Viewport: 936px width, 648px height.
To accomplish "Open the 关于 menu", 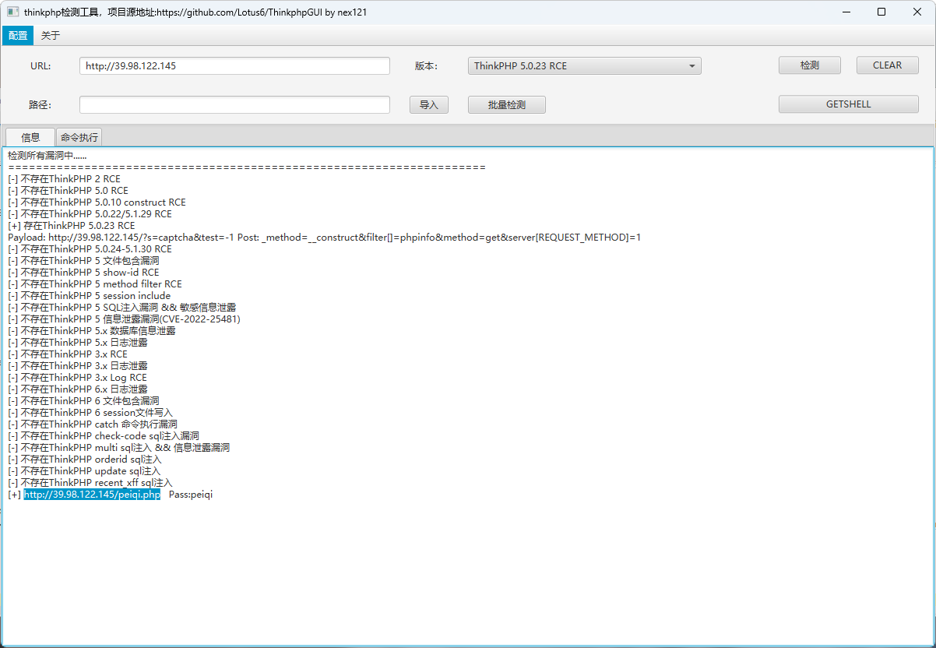I will click(x=51, y=35).
